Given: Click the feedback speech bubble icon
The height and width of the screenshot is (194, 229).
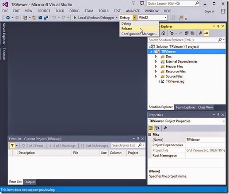Looking at the screenshot, I should [142, 3].
